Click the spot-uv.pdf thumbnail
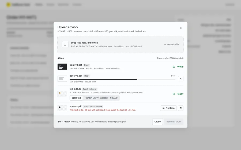 pyautogui.click(x=62, y=108)
